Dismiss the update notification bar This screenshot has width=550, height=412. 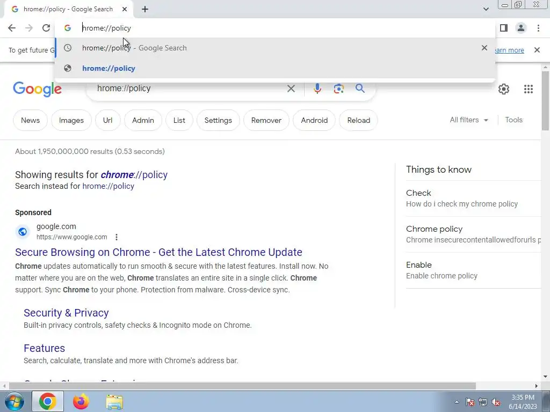pyautogui.click(x=537, y=50)
